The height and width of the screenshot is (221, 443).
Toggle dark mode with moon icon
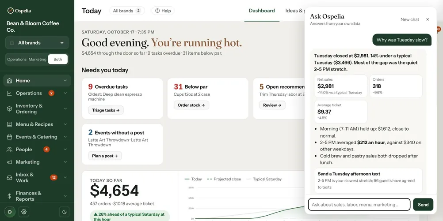click(64, 212)
